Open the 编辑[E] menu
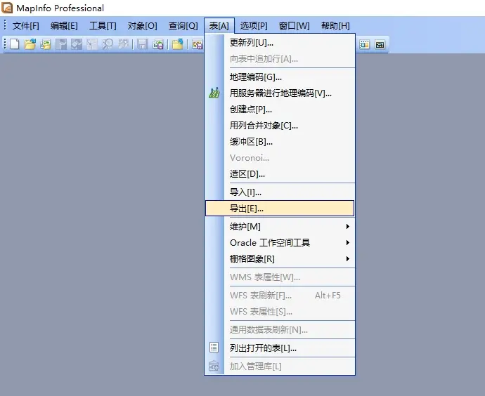485x396 pixels. point(64,26)
